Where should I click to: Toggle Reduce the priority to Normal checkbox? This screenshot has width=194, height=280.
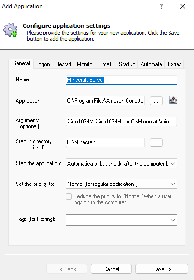[x=68, y=196]
